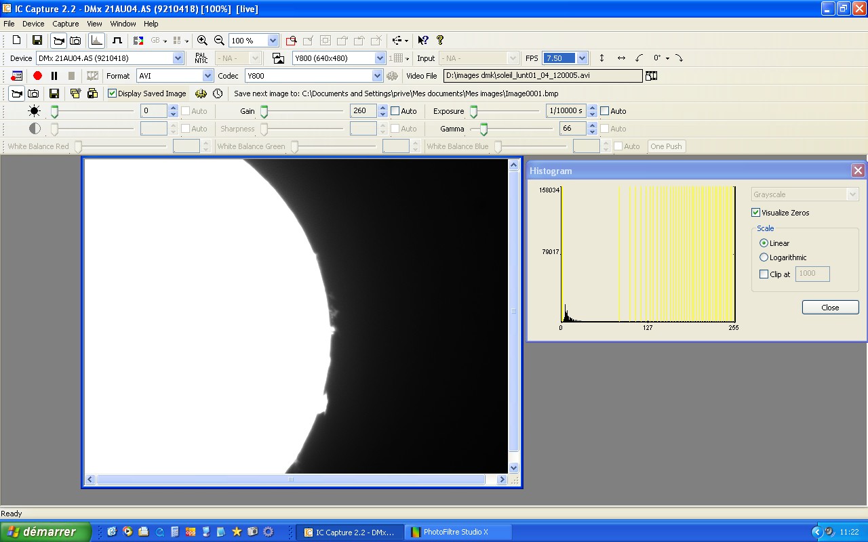Enable the Exposure Auto checkbox

click(x=605, y=111)
